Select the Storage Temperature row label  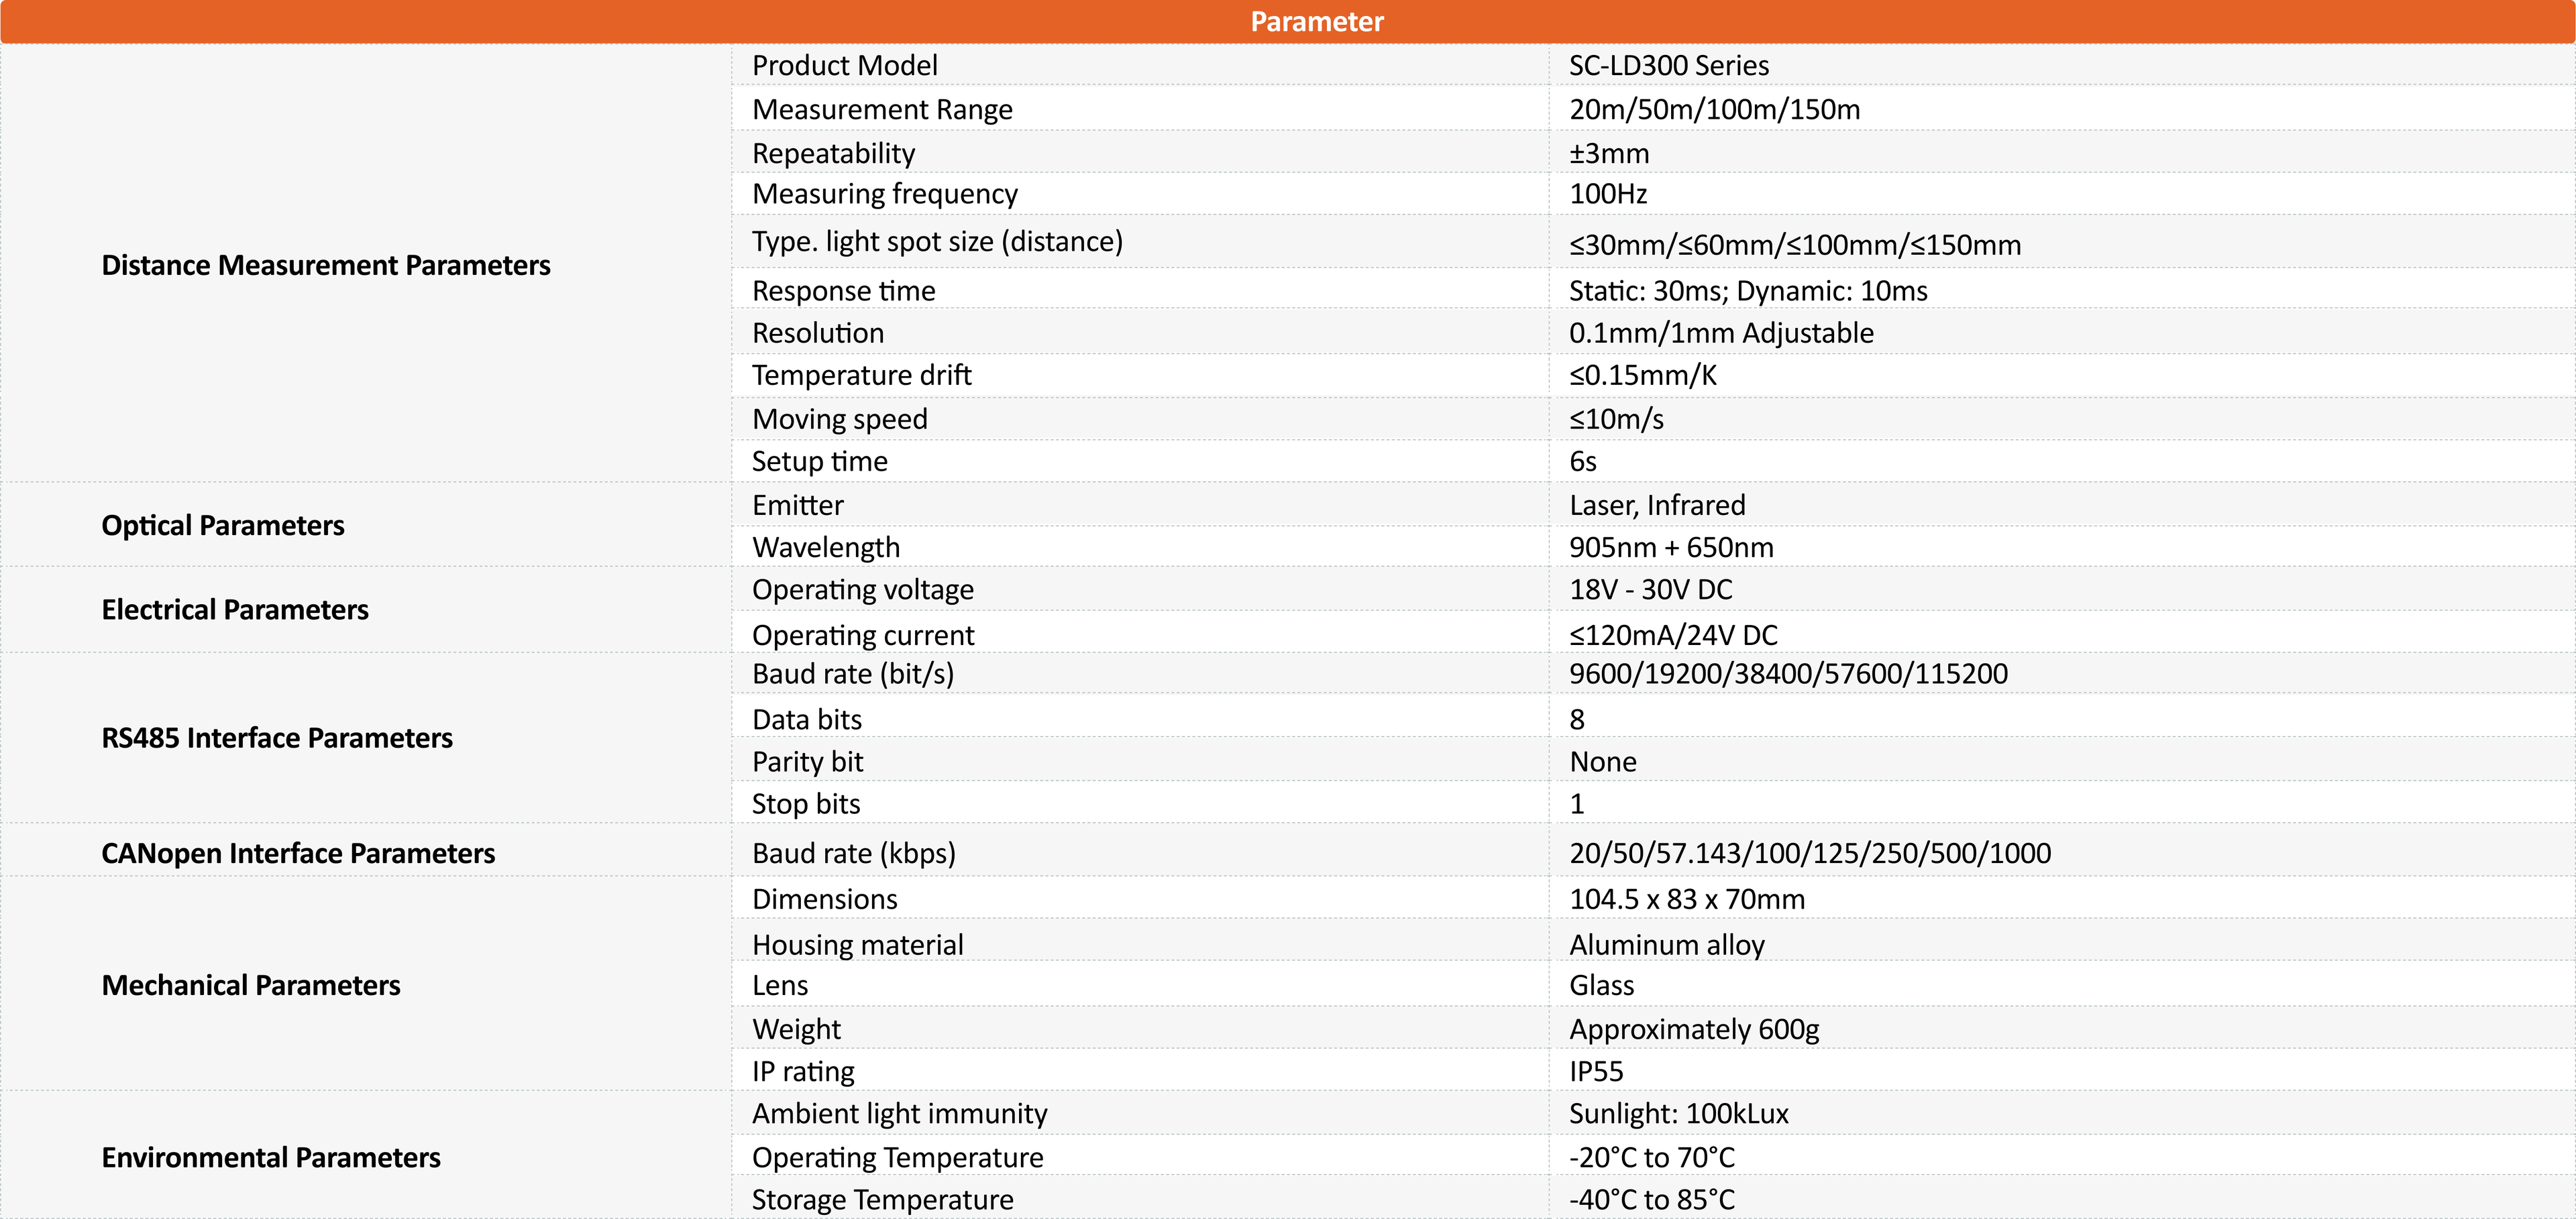tap(883, 1199)
